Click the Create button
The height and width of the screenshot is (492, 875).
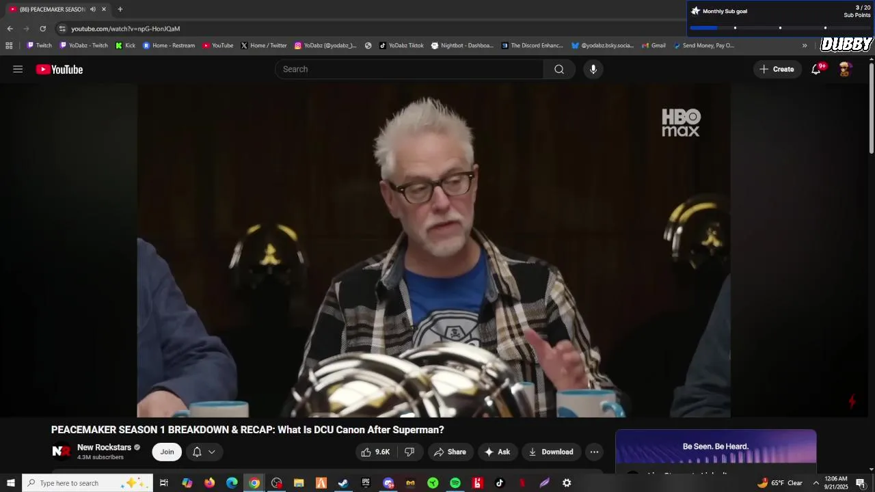pyautogui.click(x=777, y=69)
